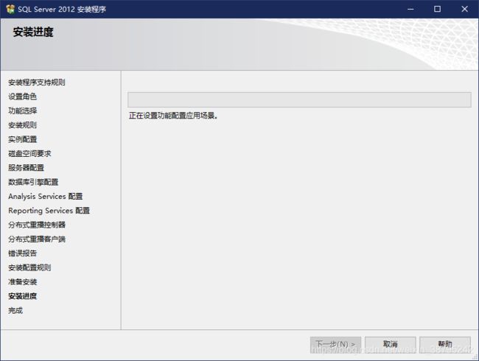Select the step 安装程序支持规则
The image size is (479, 361).
coord(37,83)
